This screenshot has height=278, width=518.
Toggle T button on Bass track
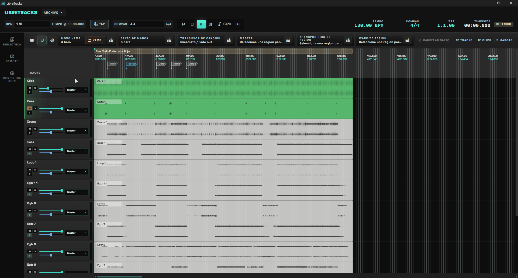[x=30, y=154]
